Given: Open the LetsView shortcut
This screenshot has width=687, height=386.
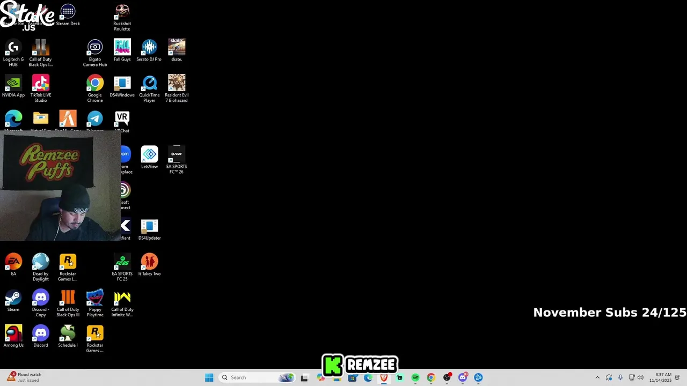Looking at the screenshot, I should tap(149, 157).
